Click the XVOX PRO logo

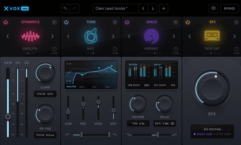tap(16, 8)
